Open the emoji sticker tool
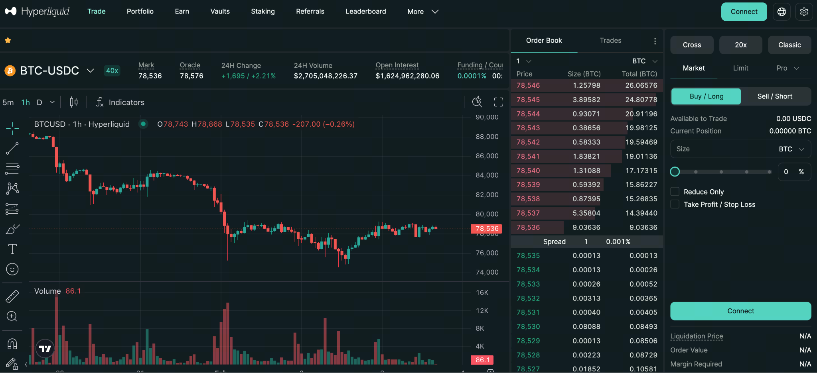The image size is (817, 373). (x=12, y=269)
